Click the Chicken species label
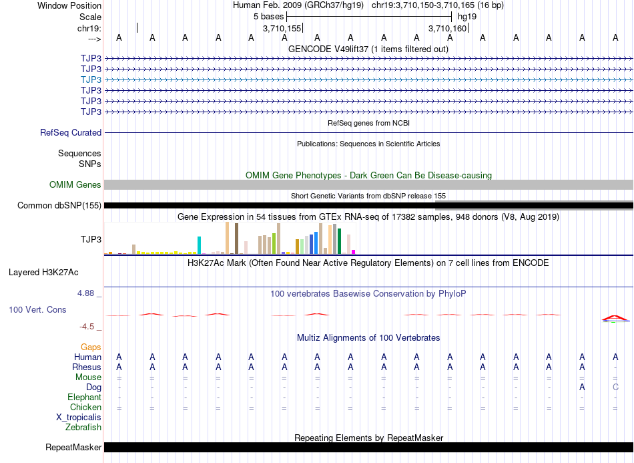634x463 pixels. pyautogui.click(x=85, y=407)
